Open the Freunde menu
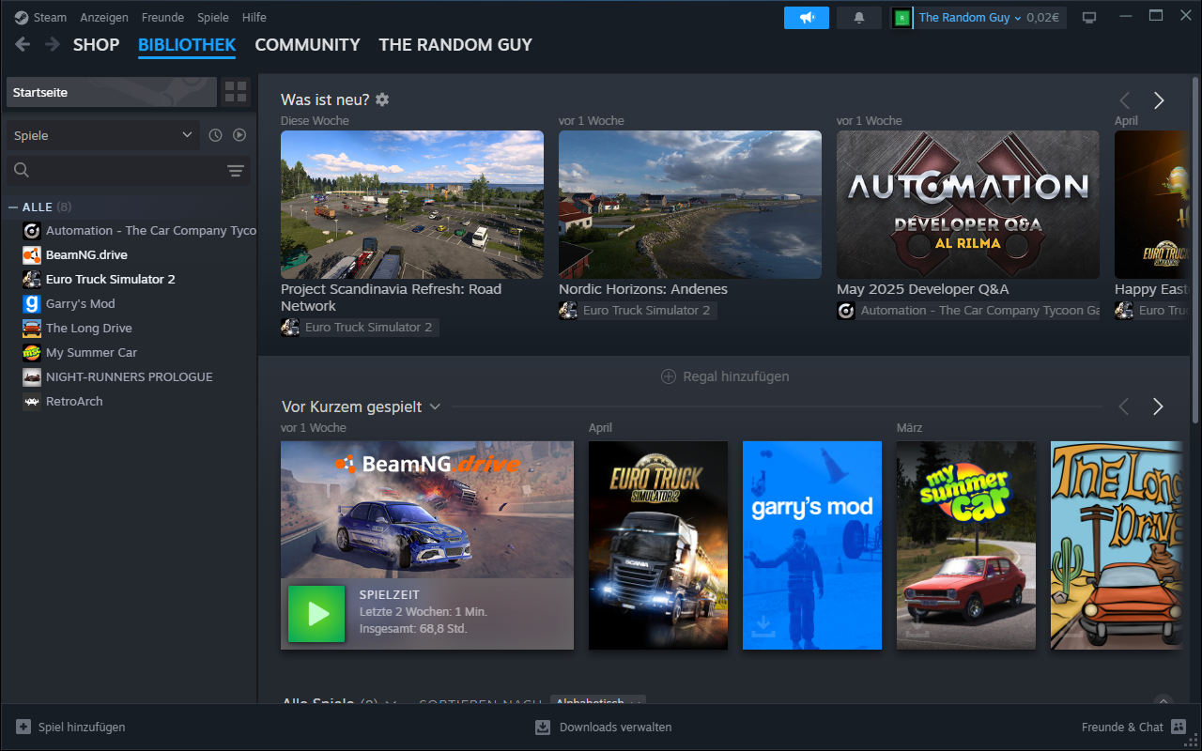The width and height of the screenshot is (1202, 751). coord(162,18)
